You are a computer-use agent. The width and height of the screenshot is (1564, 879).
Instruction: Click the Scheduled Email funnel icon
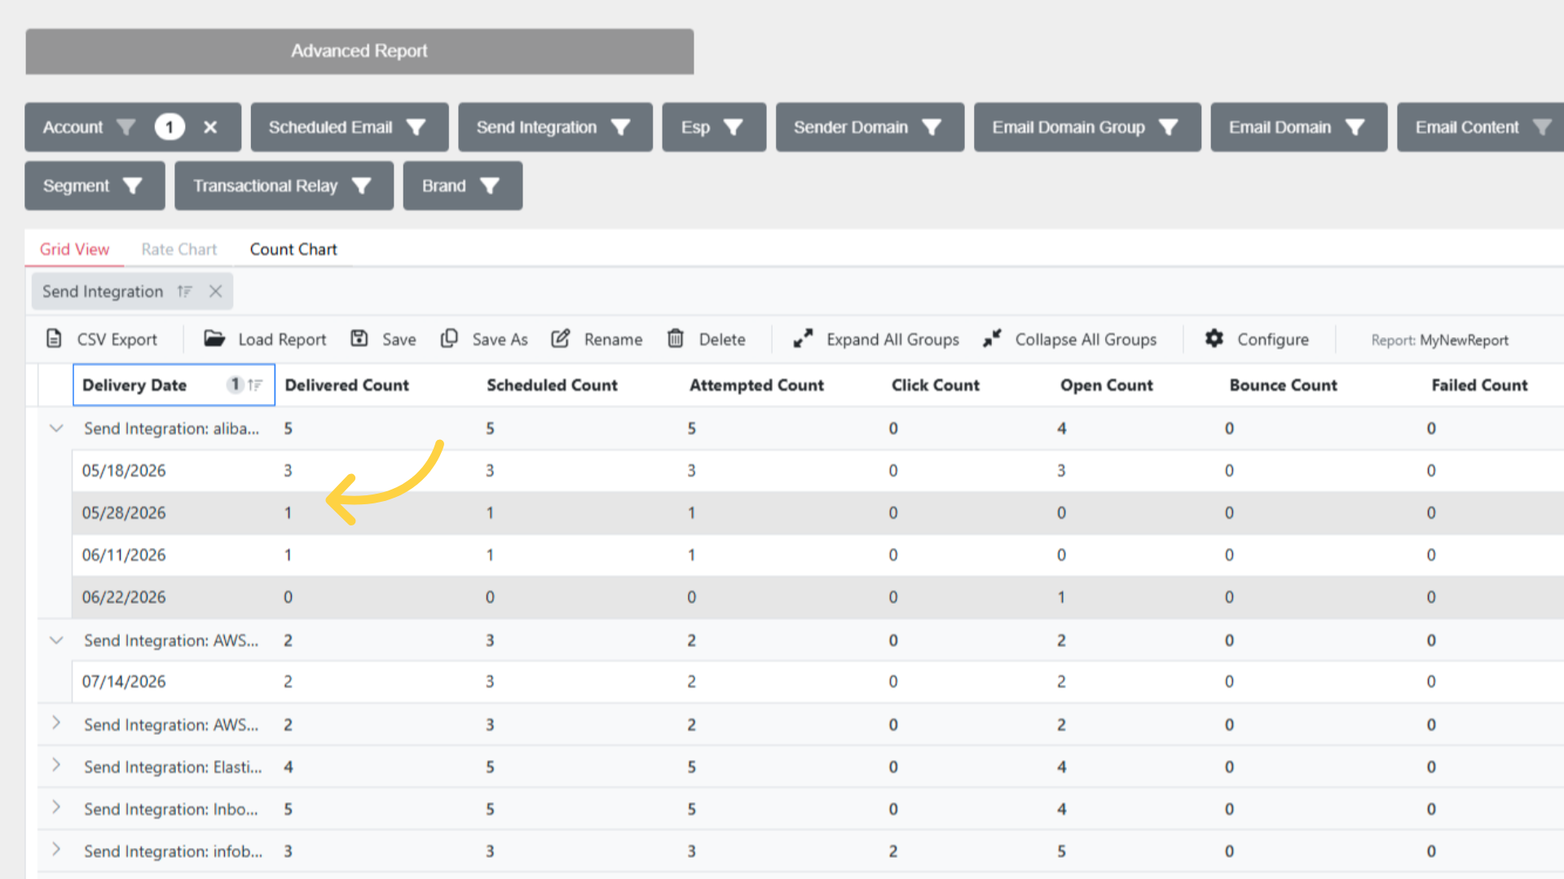416,127
